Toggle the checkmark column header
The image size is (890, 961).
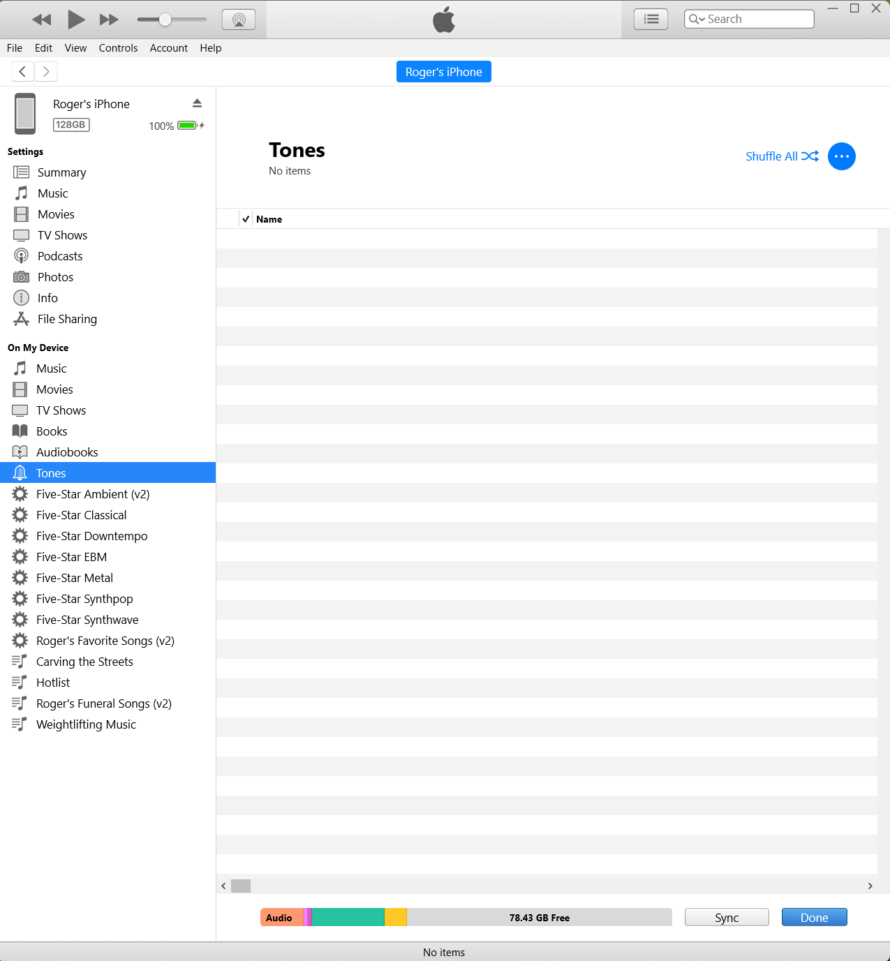(x=246, y=219)
